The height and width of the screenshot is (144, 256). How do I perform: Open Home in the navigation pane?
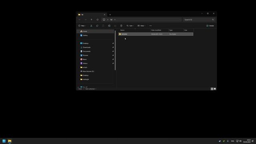click(x=95, y=31)
